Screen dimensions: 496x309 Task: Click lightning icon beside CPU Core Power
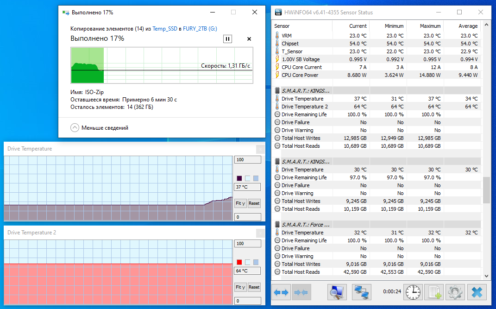(277, 75)
